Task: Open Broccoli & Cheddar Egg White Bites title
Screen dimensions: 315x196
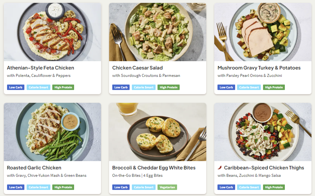Action: point(154,168)
